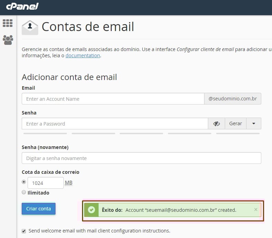Click the Contas de email envelope icon
This screenshot has height=238, width=272.
point(30,28)
